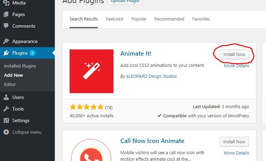Click the Media icon in sidebar
266x161 pixels.
6,3
